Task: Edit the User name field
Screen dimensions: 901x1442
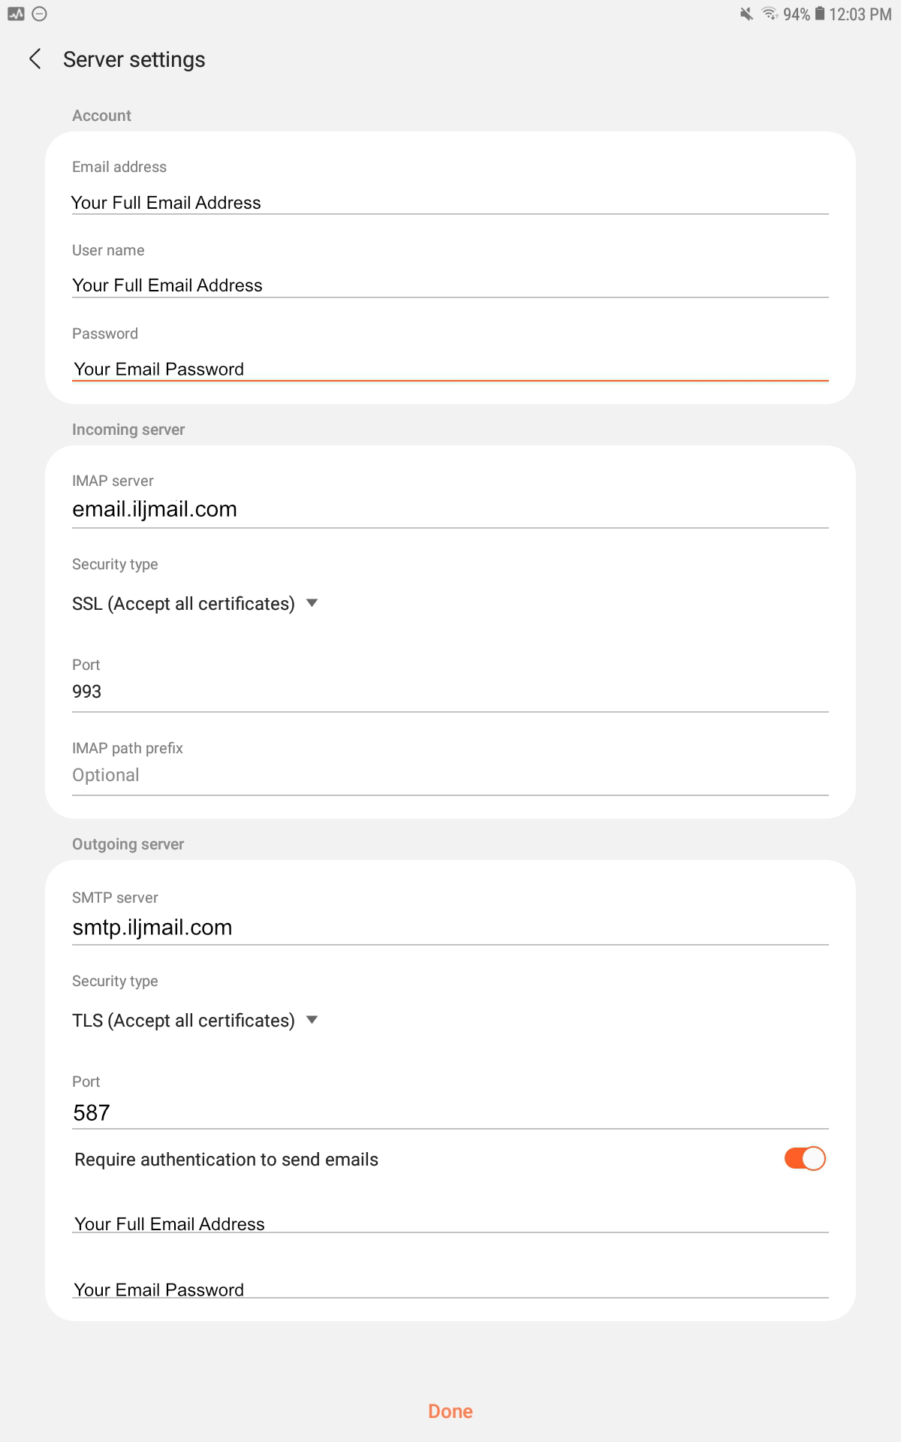Action: (450, 285)
